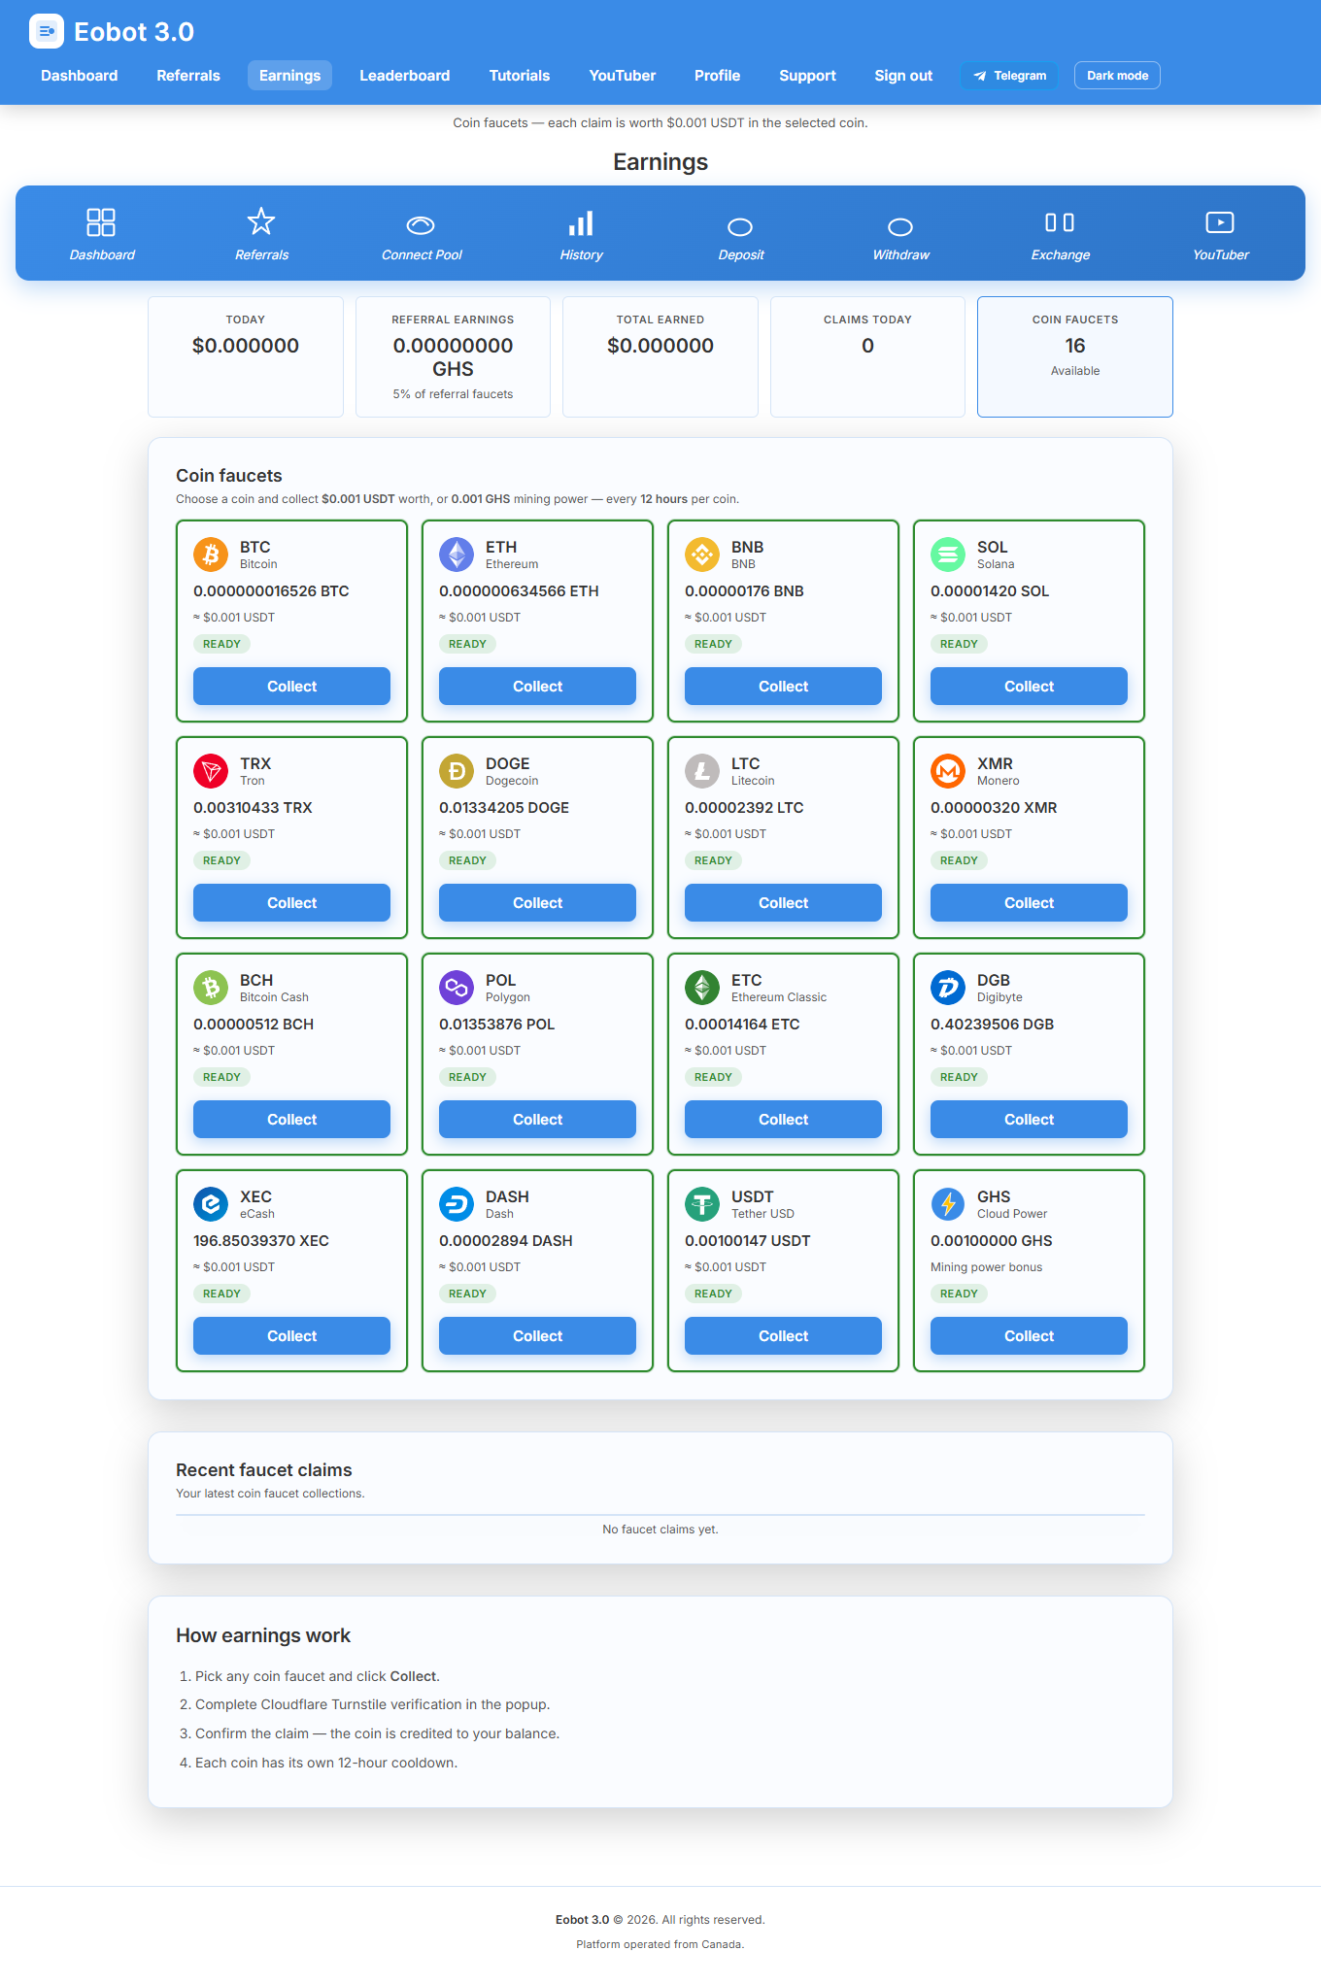Click the BNB coin icon
The height and width of the screenshot is (1984, 1321).
702,555
